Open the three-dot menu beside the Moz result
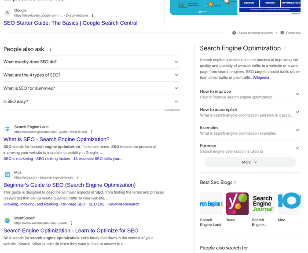 tap(78, 178)
